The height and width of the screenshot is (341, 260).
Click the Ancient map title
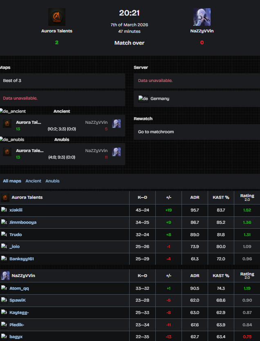pyautogui.click(x=62, y=111)
